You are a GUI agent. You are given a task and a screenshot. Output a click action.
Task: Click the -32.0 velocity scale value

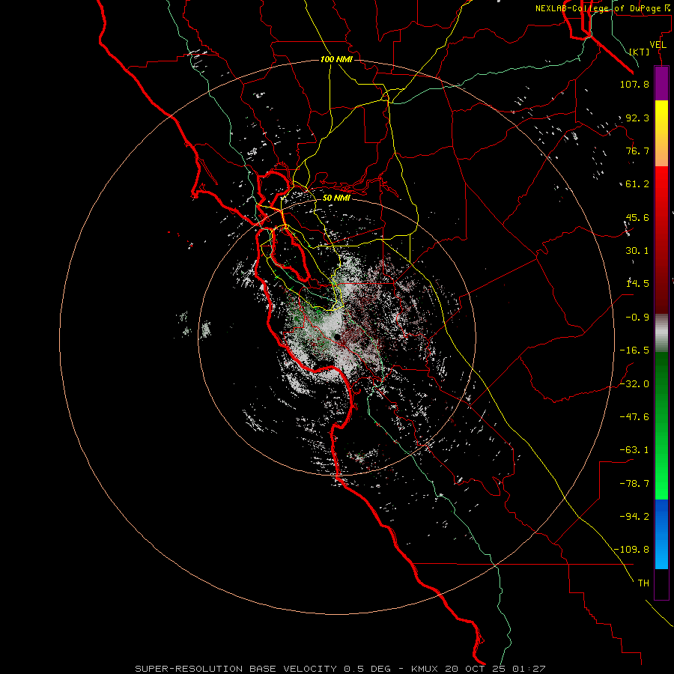634,384
